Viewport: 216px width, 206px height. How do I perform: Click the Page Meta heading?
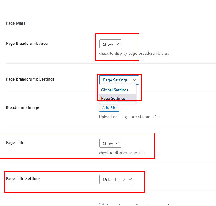(16, 23)
